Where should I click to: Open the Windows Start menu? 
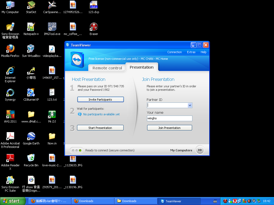[13, 201]
